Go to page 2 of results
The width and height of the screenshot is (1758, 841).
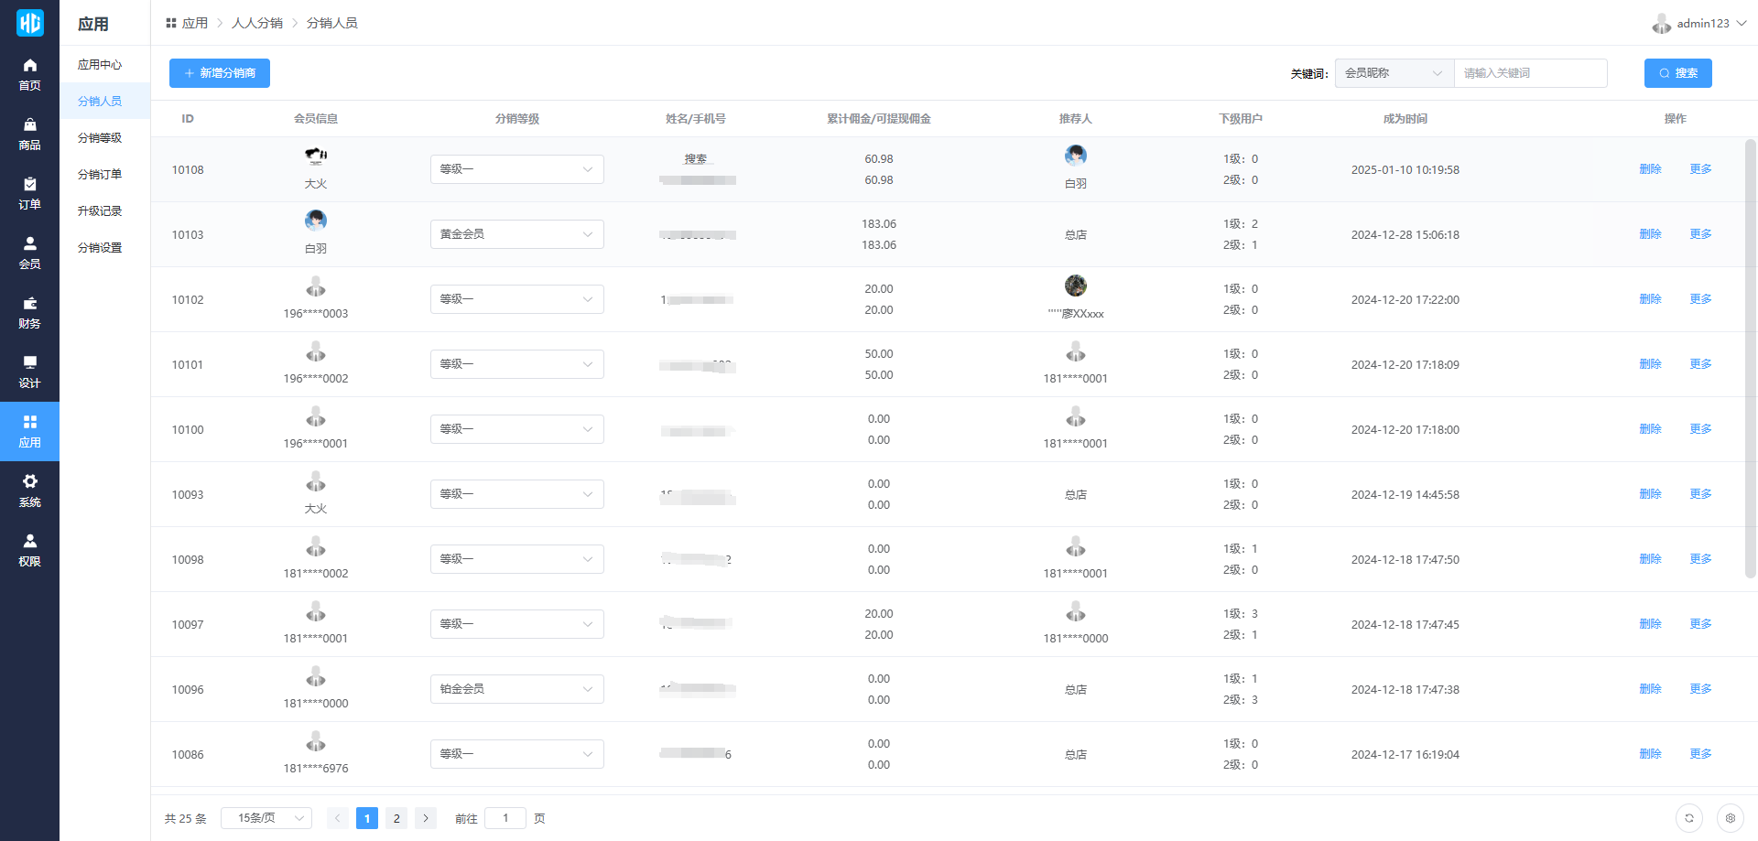(x=396, y=818)
